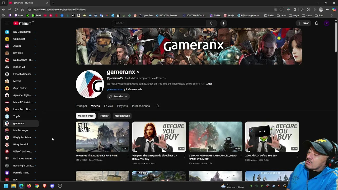This screenshot has height=190, width=338.
Task: Search within the gameranx channel using magnifier
Action: click(157, 106)
